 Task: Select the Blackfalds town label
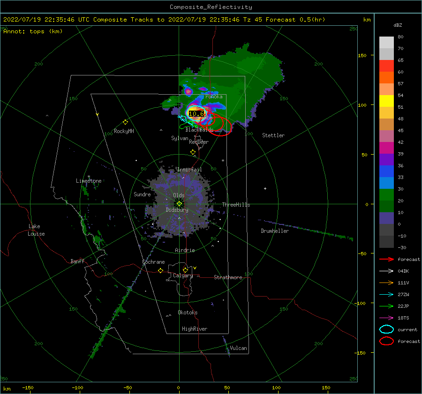(199, 130)
